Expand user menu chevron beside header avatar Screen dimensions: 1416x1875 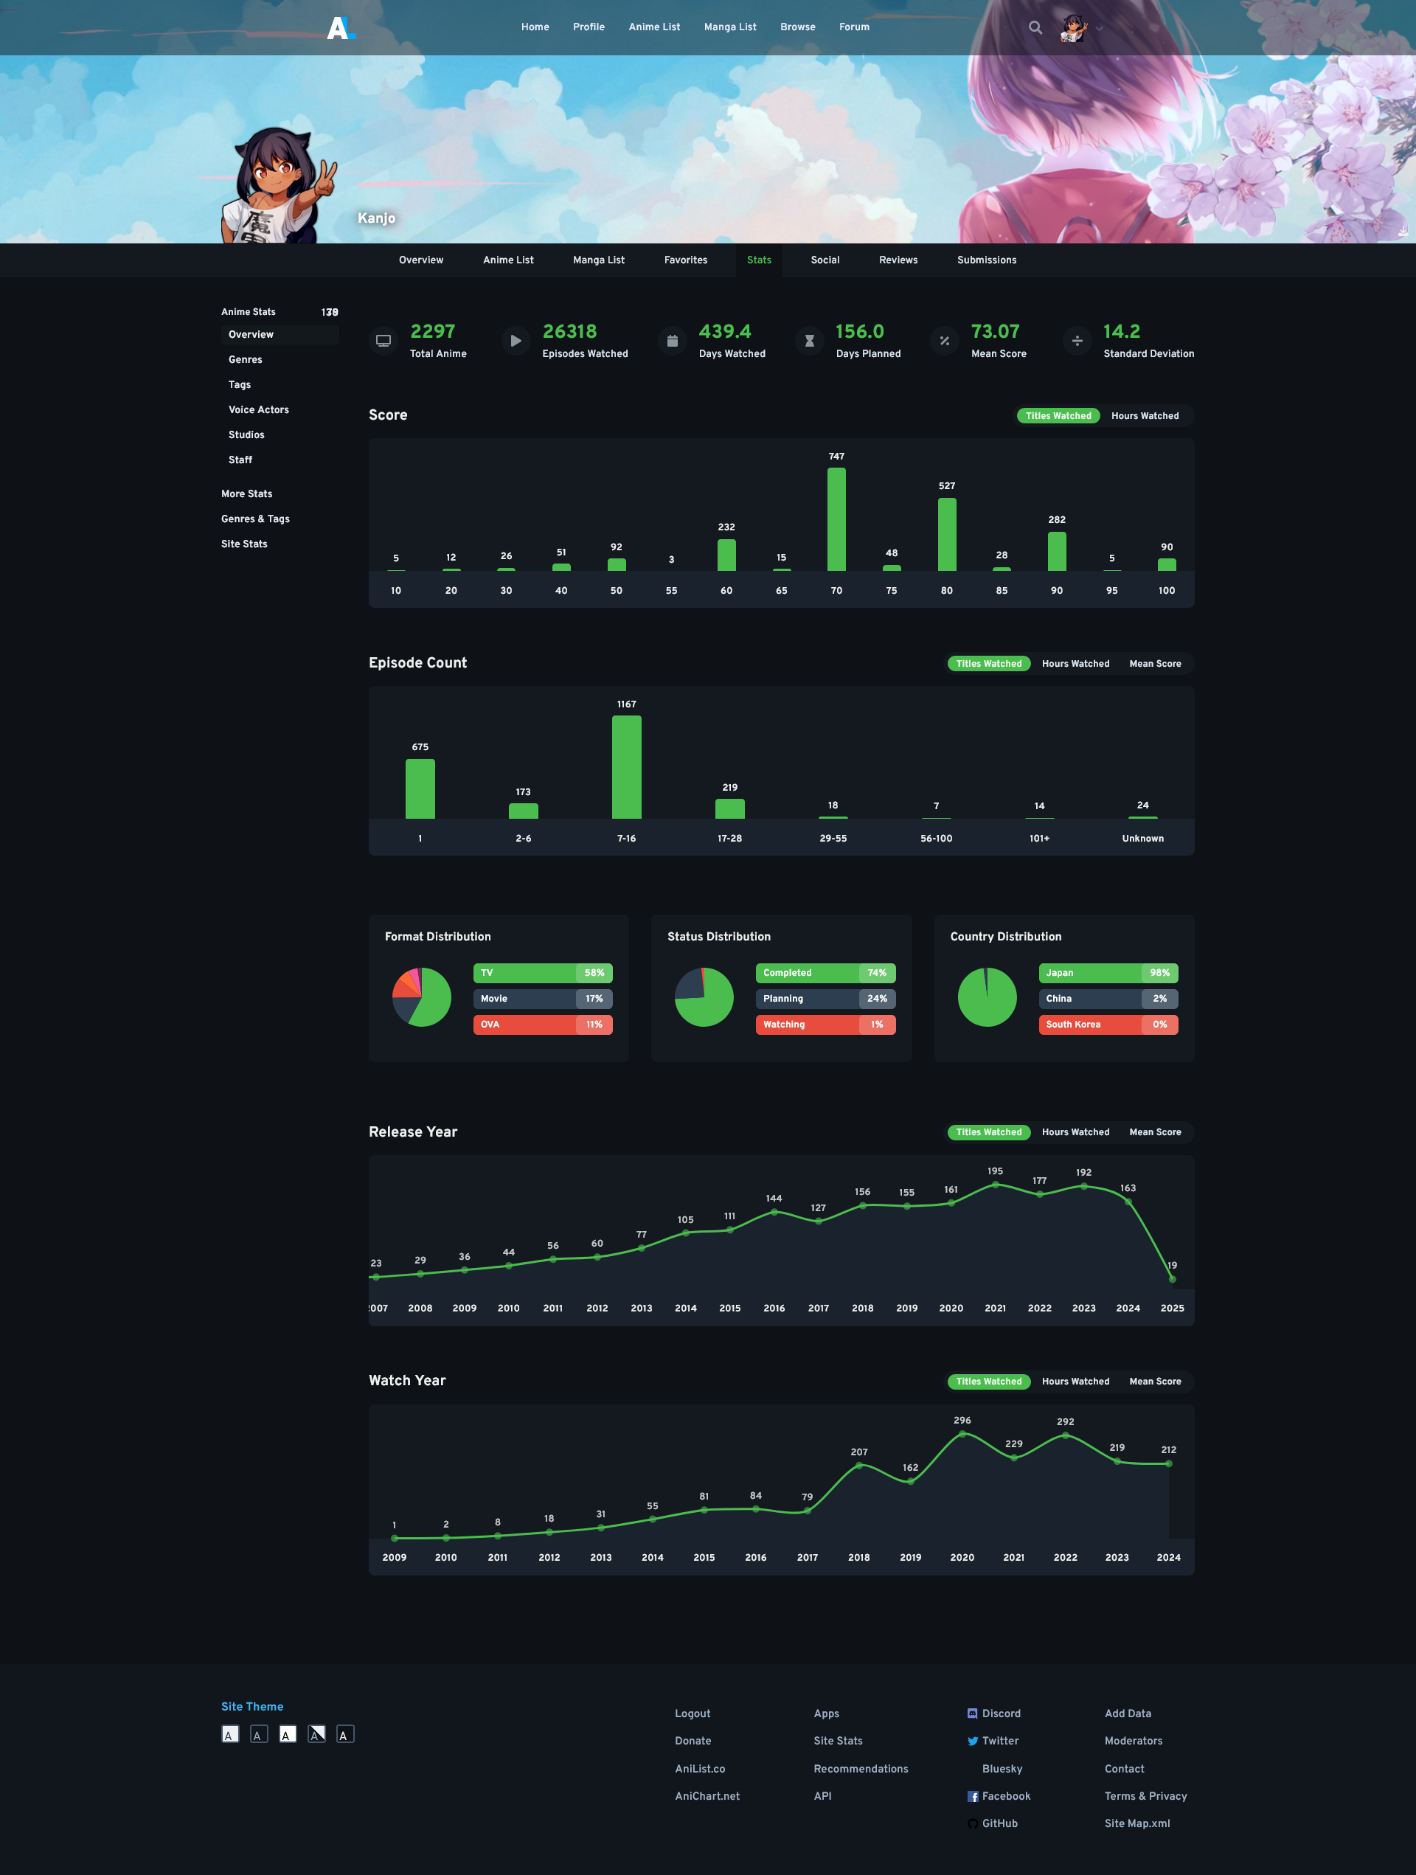[1099, 29]
